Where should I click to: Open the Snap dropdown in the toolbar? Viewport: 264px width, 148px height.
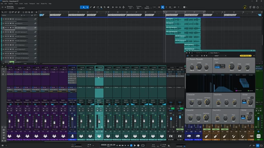[147, 7]
